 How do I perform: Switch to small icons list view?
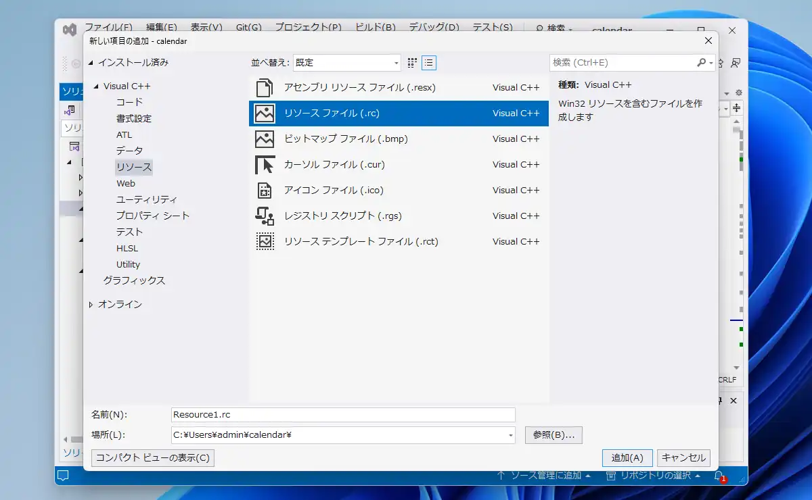pyautogui.click(x=429, y=63)
